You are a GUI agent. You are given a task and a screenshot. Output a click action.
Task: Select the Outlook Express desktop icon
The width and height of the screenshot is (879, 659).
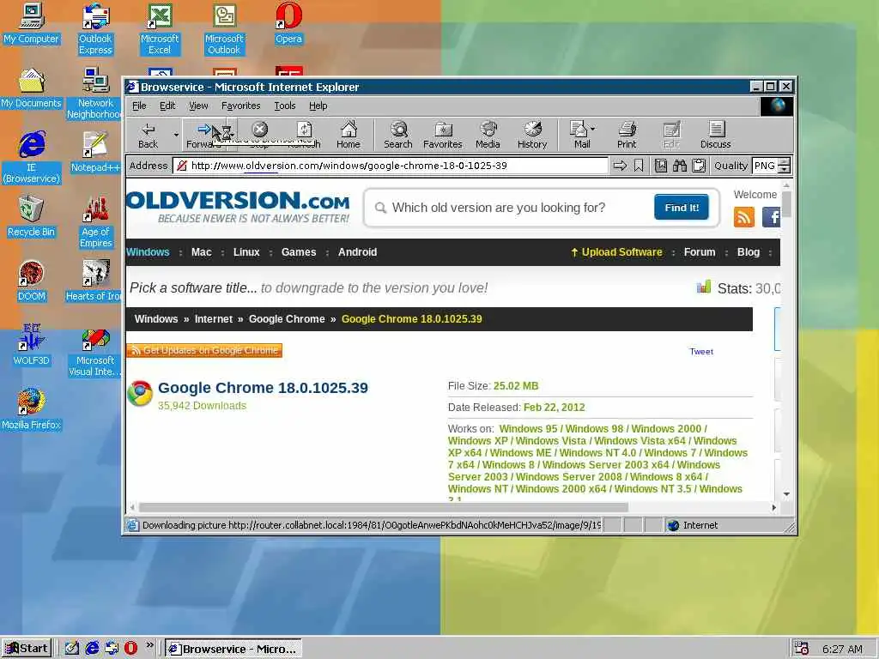95,29
